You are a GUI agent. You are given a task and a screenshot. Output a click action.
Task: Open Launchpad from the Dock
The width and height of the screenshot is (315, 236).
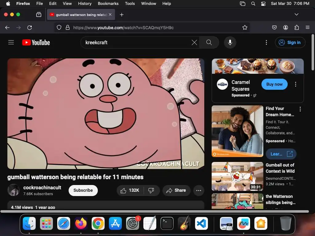(x=46, y=223)
